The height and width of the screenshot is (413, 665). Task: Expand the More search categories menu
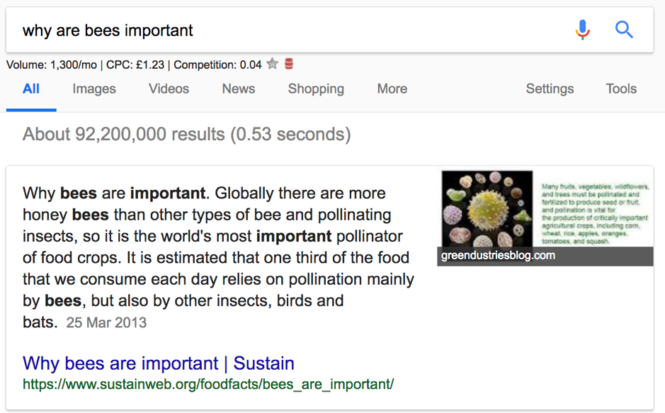pyautogui.click(x=392, y=89)
